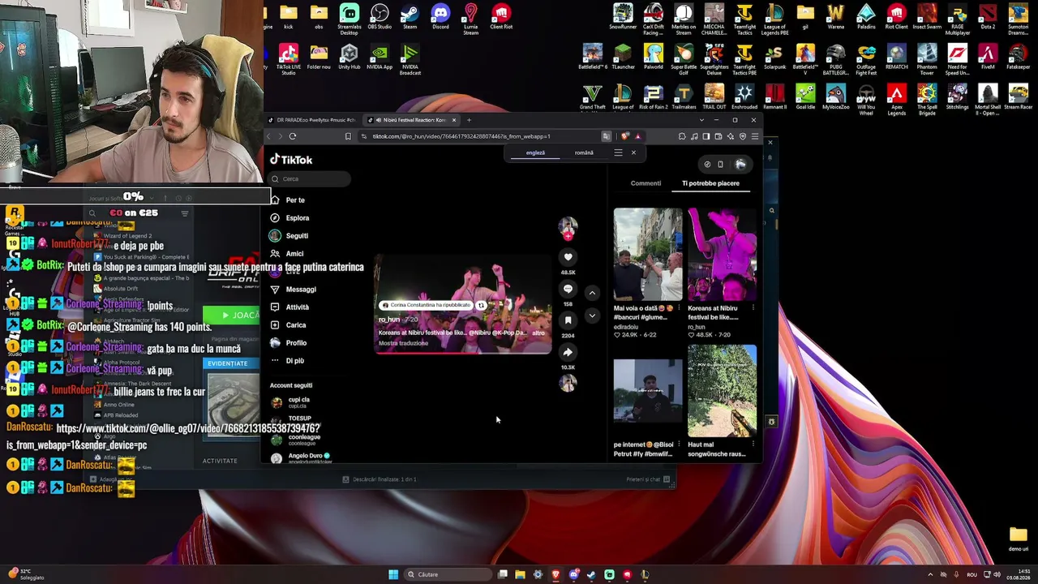Screen dimensions: 1038x584
Task: Open Mostra traduzione under the video caption
Action: tap(403, 343)
